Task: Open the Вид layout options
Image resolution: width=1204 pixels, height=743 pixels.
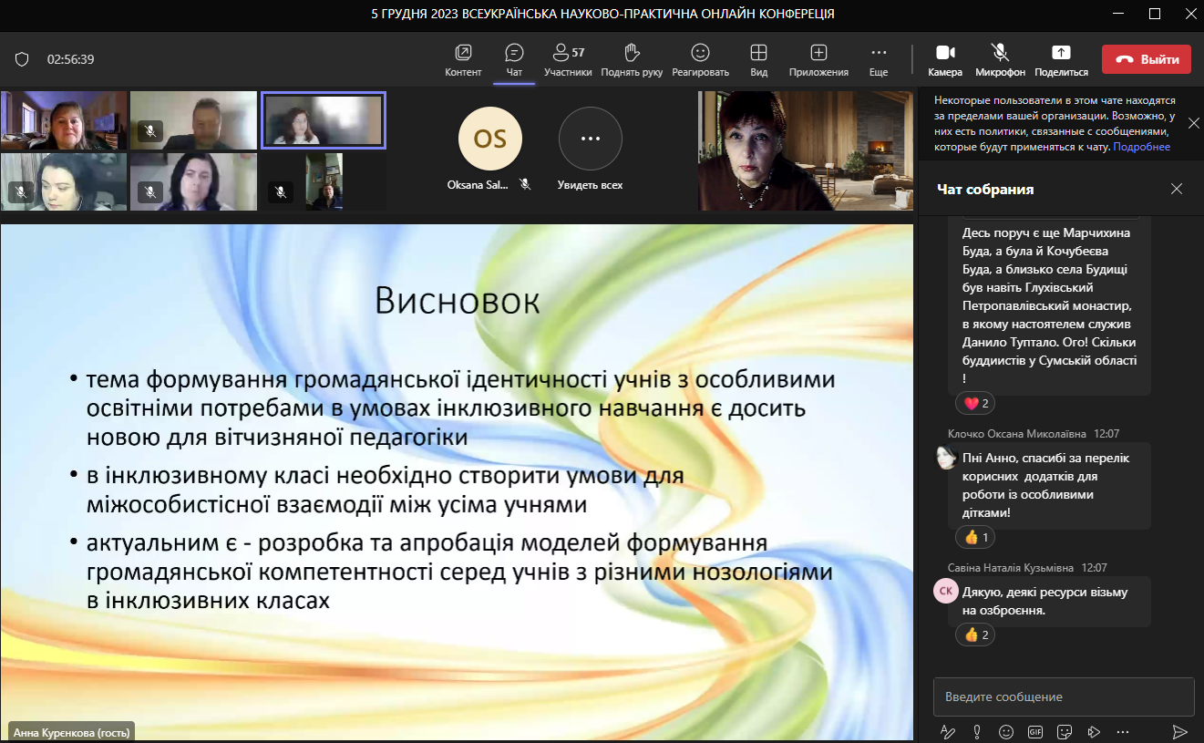Action: coord(758,60)
